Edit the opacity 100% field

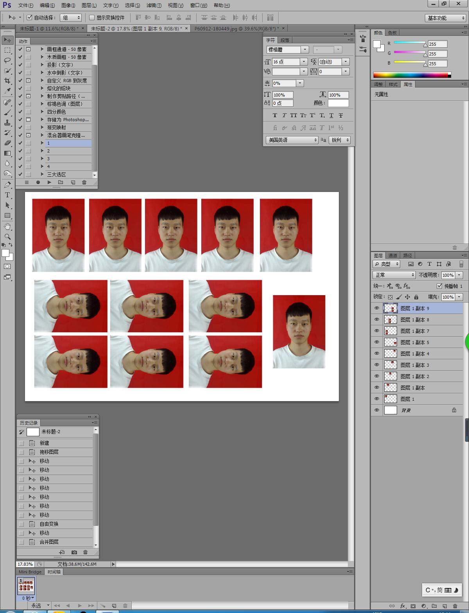point(448,275)
